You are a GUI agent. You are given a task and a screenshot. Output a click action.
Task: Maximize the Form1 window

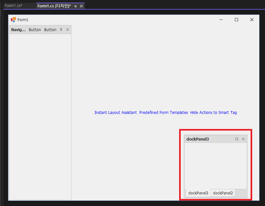[x=236, y=20]
